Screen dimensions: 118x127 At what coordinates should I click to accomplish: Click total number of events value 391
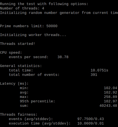click(94, 75)
